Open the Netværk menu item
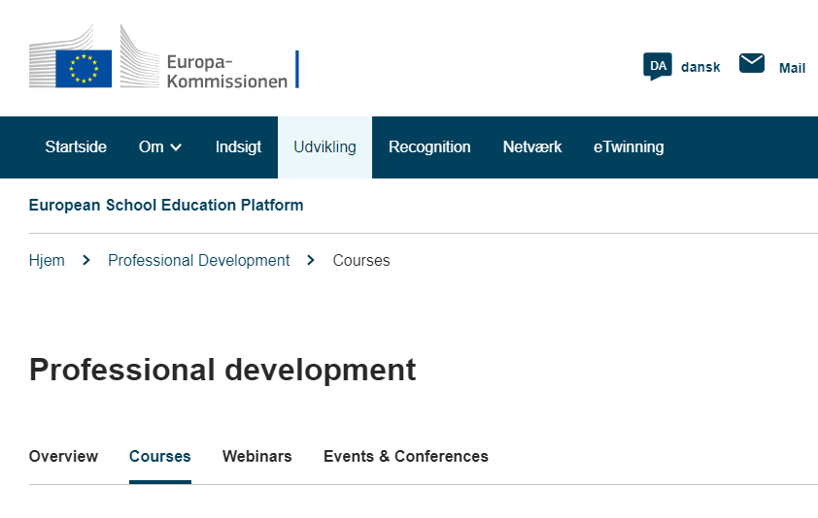Image resolution: width=818 pixels, height=518 pixels. (532, 146)
